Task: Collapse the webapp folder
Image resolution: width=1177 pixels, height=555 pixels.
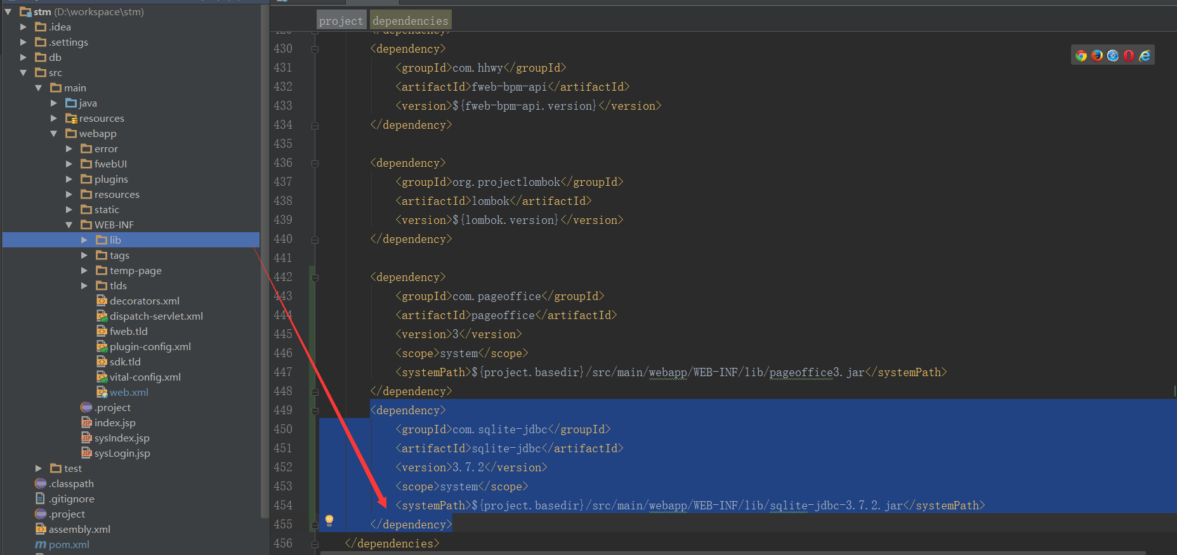Action: coord(54,133)
